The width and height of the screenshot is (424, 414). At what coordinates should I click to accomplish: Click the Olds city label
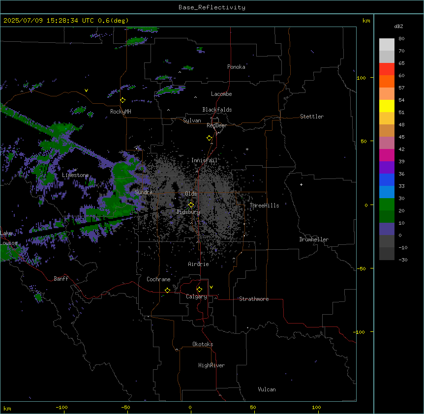coord(191,194)
